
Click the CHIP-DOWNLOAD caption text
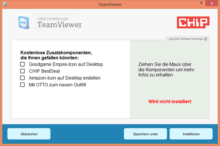53,19
